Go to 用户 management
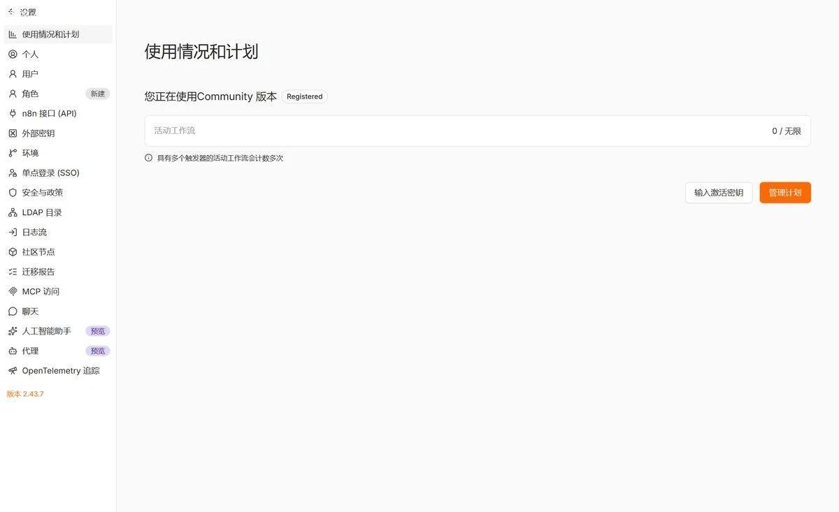 pyautogui.click(x=58, y=73)
